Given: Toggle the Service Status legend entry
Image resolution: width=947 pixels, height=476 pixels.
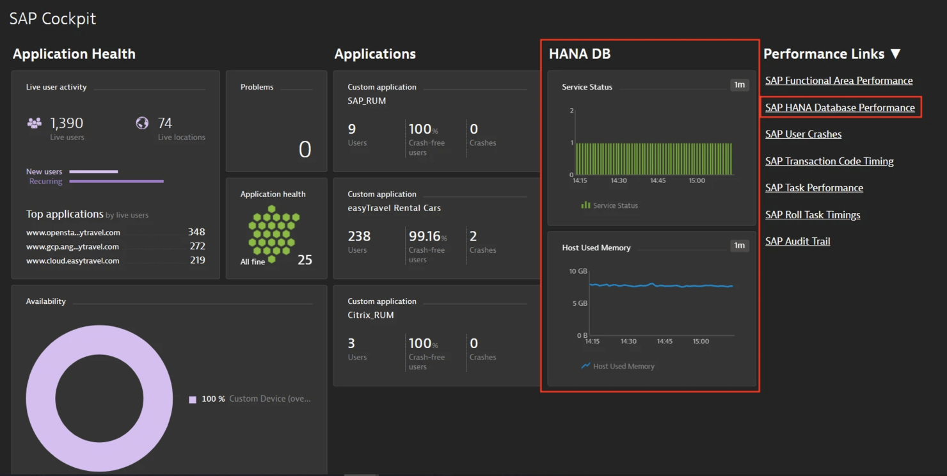Looking at the screenshot, I should [x=609, y=205].
